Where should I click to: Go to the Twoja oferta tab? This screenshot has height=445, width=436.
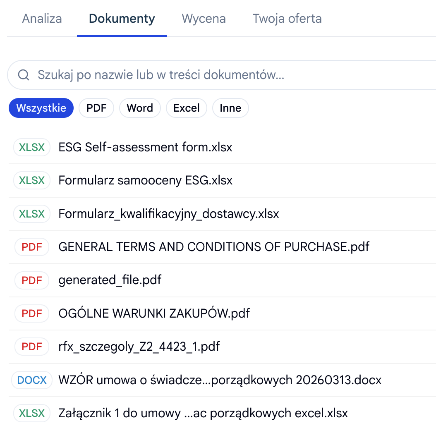pyautogui.click(x=287, y=19)
